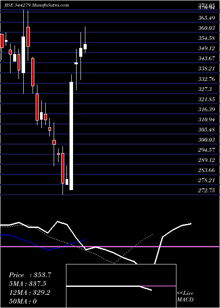Select the 332.76 price axis label
This screenshot has height=308, width=220.
pos(206,79)
